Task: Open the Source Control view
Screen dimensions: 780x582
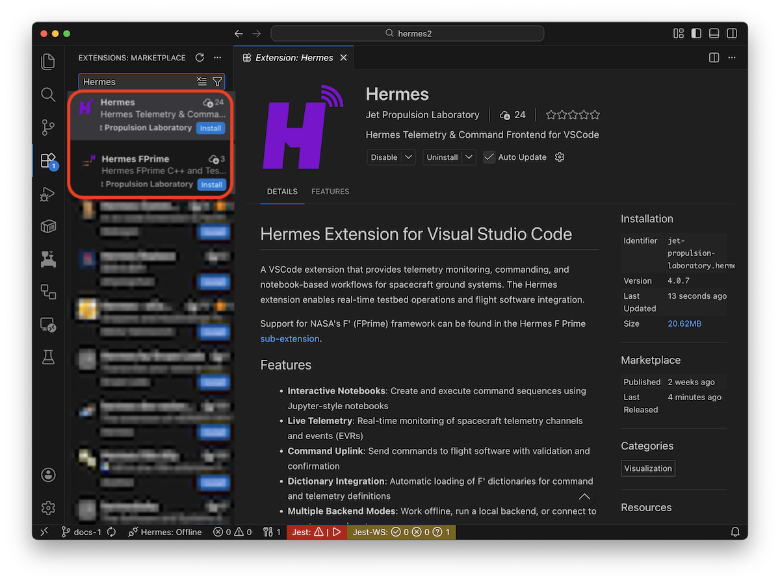Action: click(48, 127)
